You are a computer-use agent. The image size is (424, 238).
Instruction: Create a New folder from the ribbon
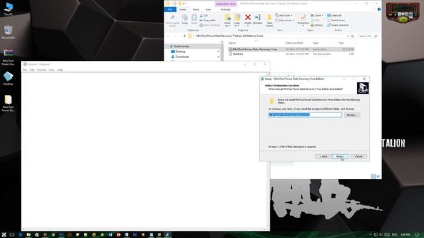point(270,20)
